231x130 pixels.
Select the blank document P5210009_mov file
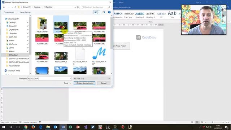pyautogui.click(x=80, y=53)
